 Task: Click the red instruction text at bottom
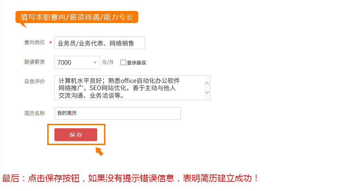tap(130, 178)
